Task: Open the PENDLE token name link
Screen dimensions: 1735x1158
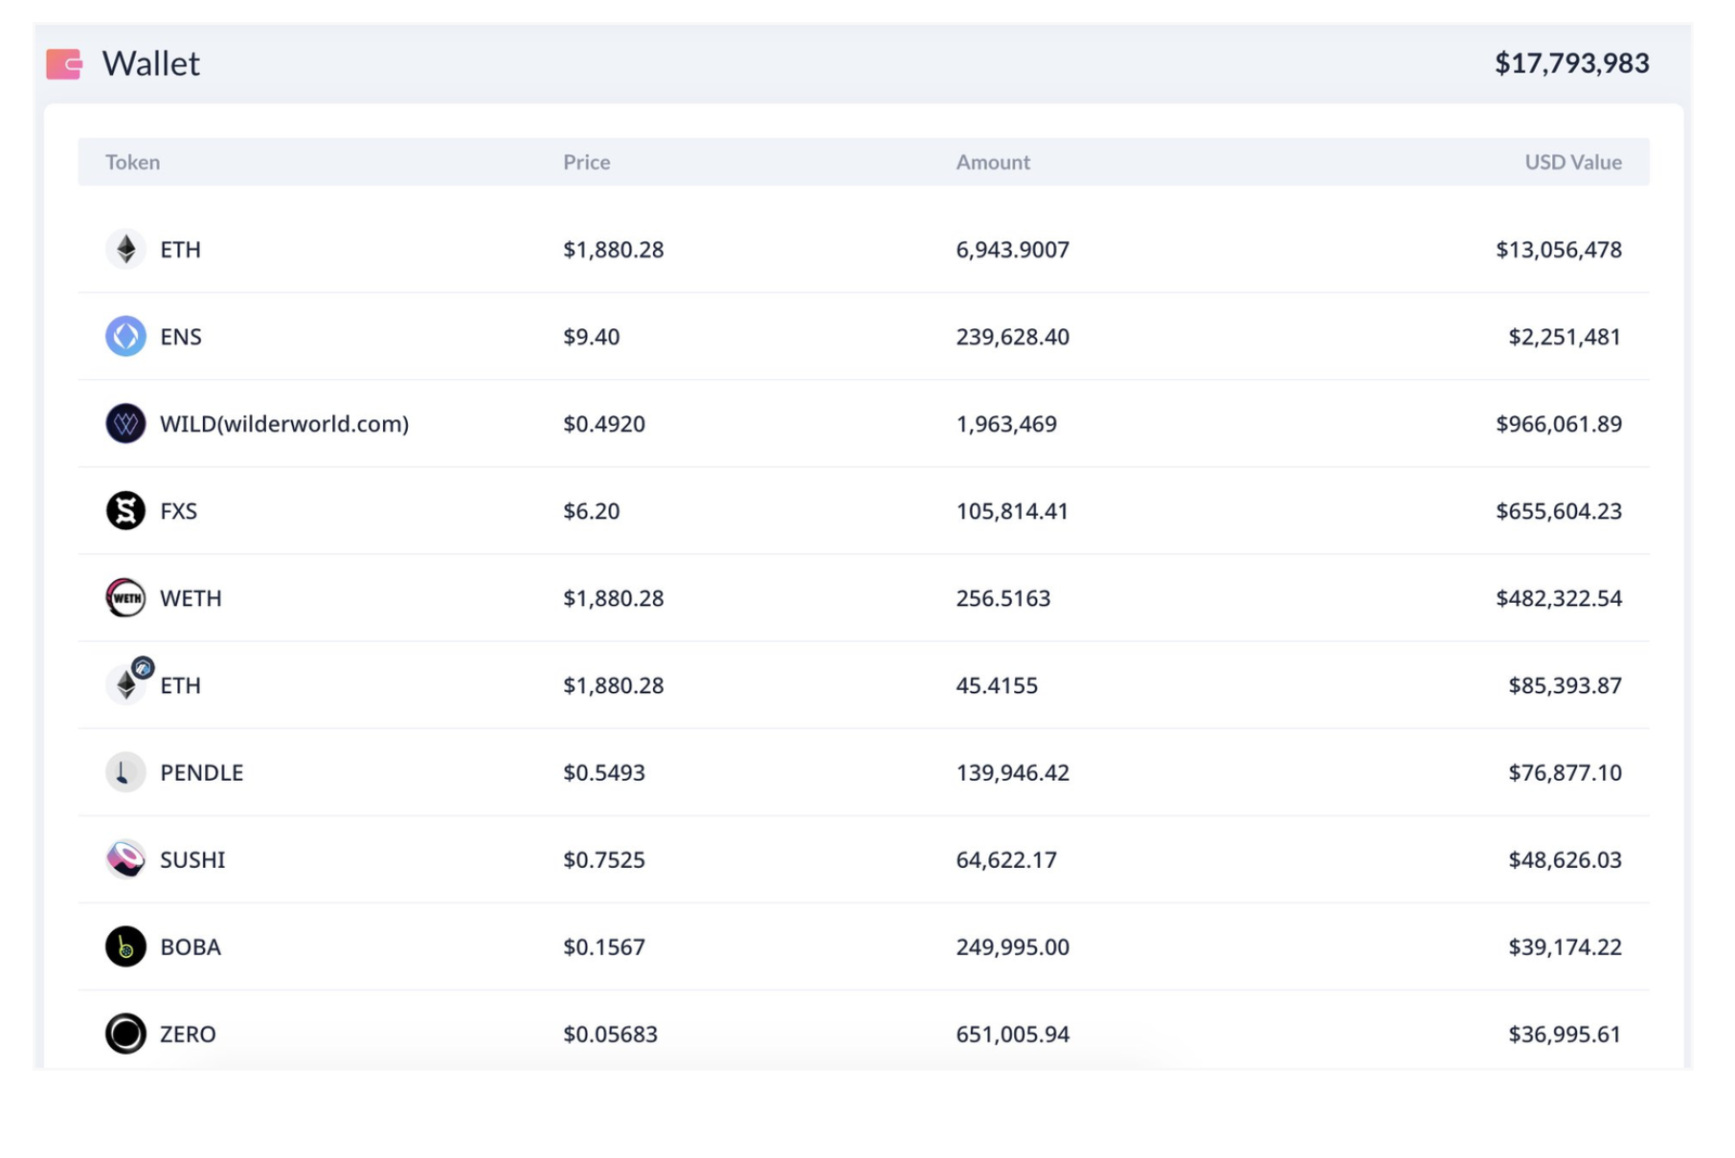Action: [201, 772]
